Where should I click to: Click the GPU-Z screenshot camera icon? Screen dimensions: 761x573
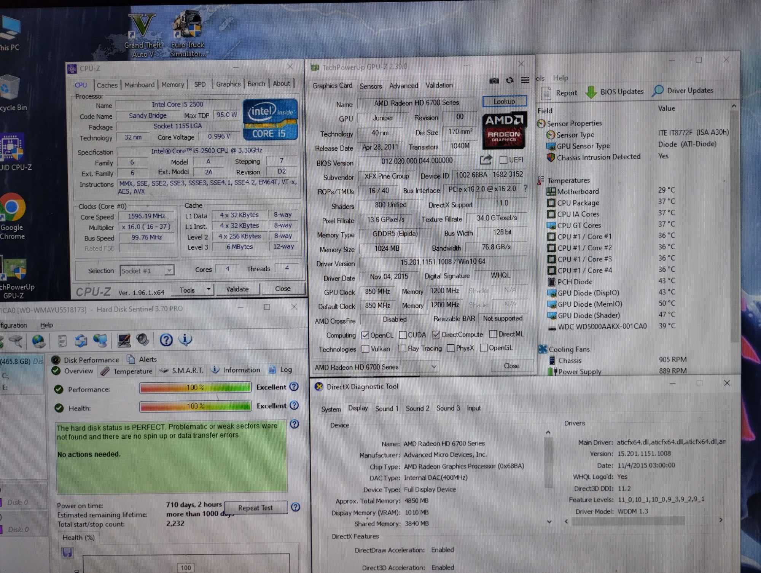494,80
